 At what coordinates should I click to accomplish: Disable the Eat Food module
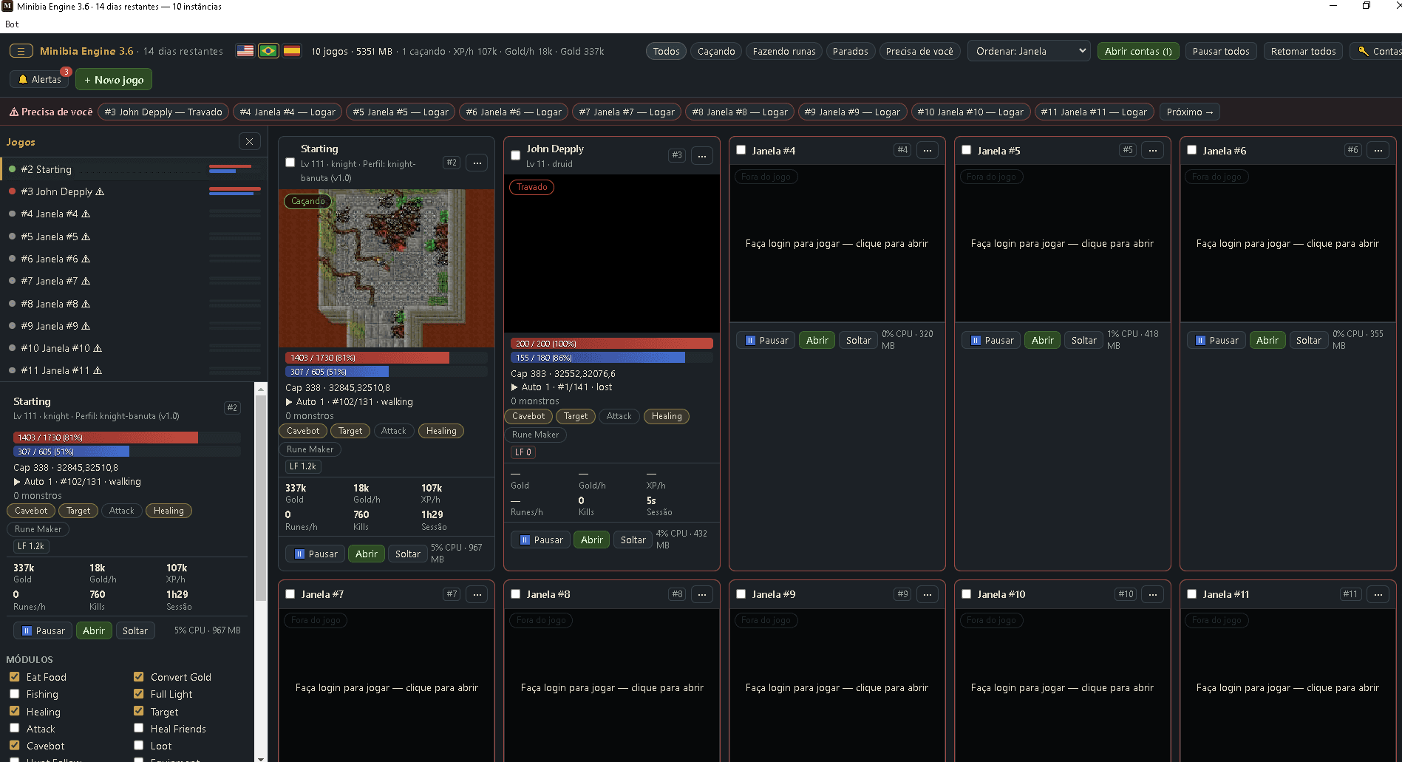pyautogui.click(x=15, y=677)
